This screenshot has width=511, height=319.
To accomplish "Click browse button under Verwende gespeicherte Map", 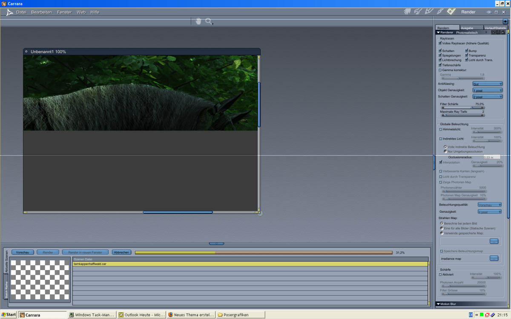I will coord(494,241).
